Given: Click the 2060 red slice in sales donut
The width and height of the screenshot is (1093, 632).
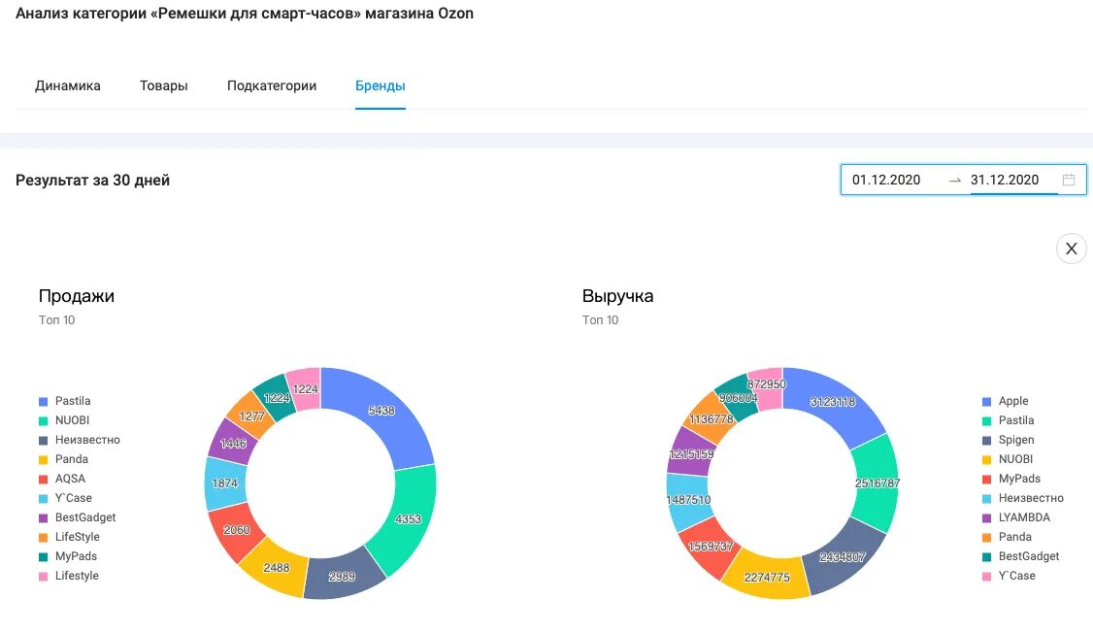Looking at the screenshot, I should [236, 531].
